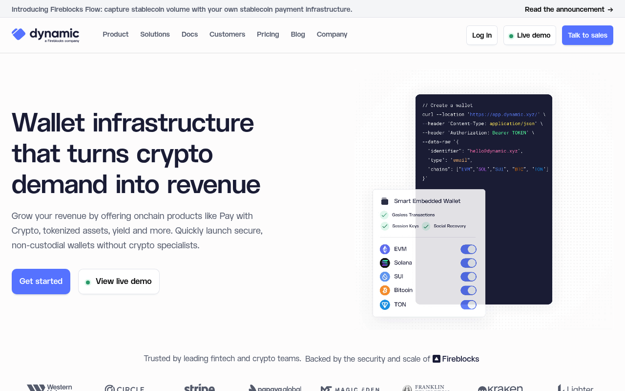Click the app.dynamic.xyz URL in code
The image size is (625, 391).
(504, 114)
